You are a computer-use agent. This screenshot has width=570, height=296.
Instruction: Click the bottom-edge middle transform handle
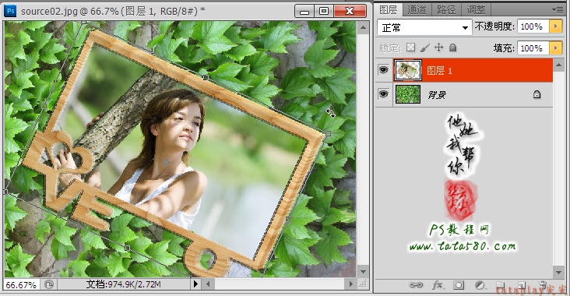127,248
